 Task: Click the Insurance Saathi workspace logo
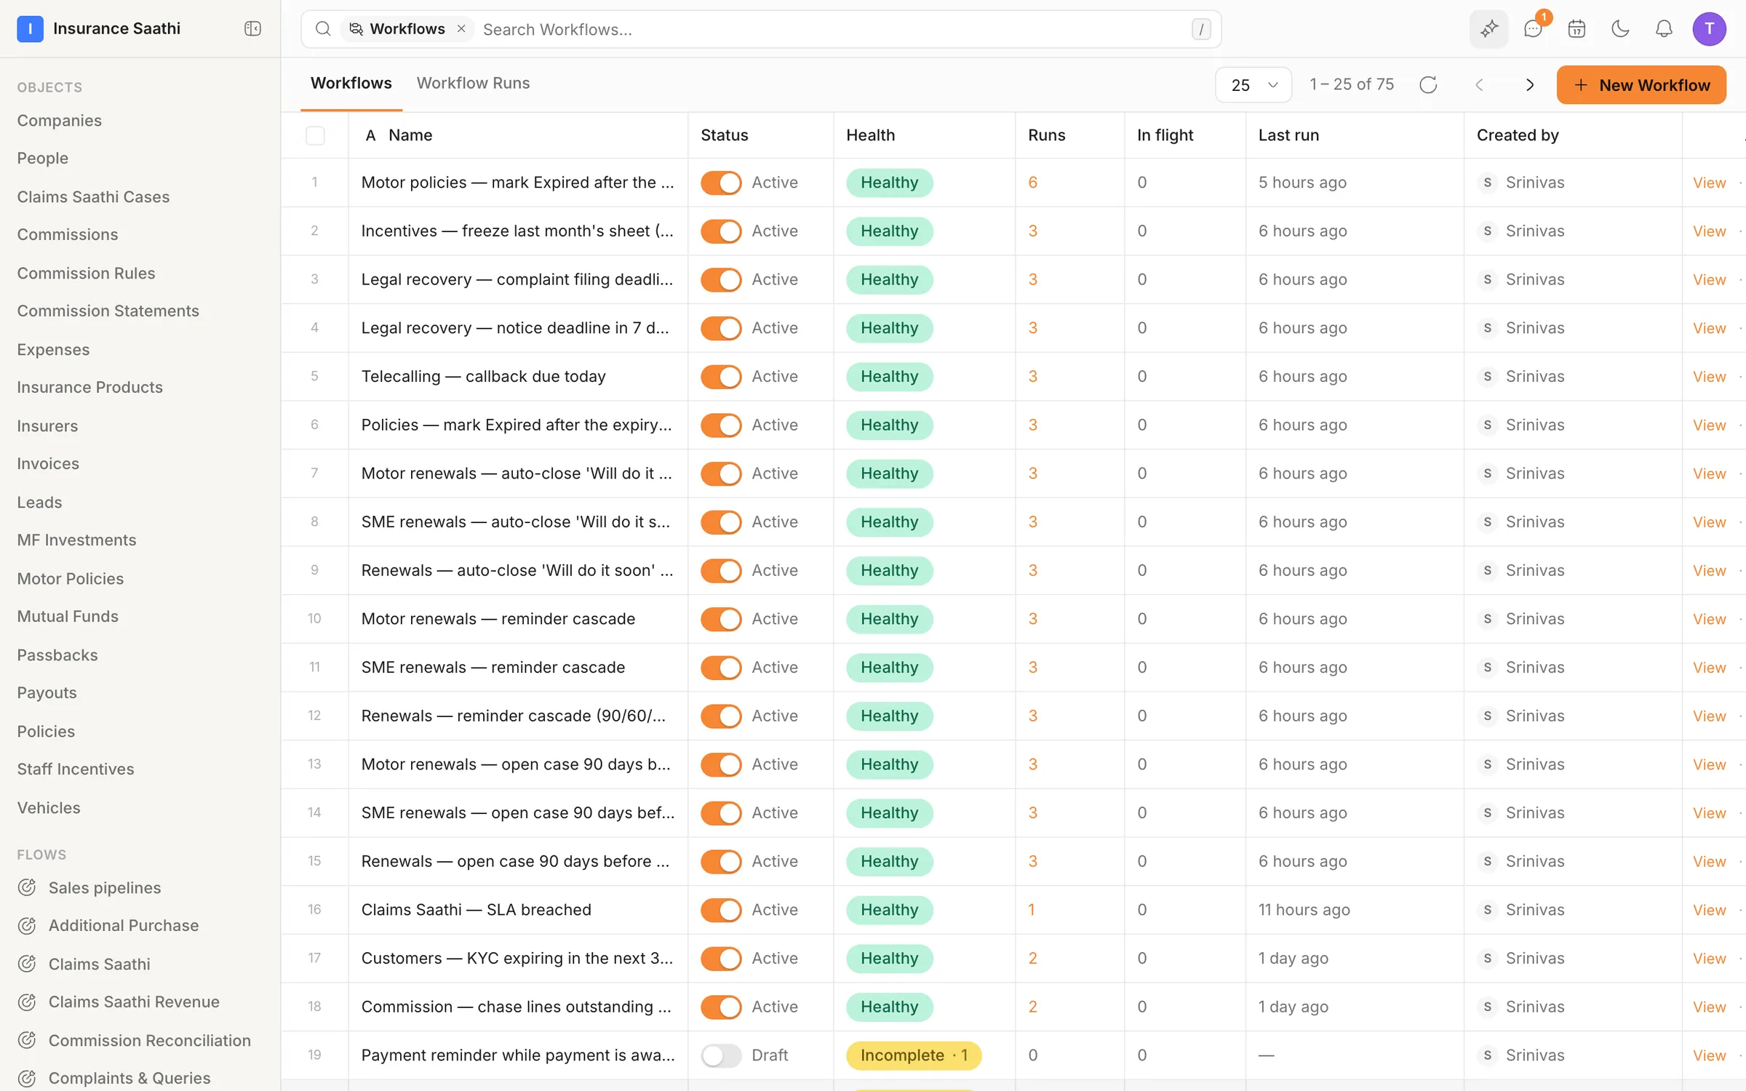click(x=30, y=28)
